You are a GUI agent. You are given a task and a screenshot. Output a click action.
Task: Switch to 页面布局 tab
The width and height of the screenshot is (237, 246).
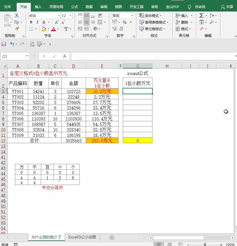[56, 7]
